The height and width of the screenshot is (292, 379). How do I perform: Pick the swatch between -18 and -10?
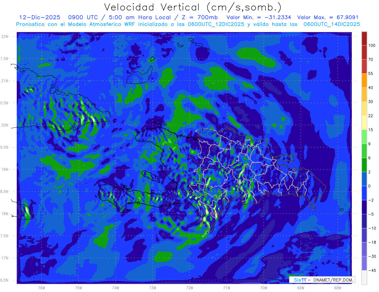(364, 235)
